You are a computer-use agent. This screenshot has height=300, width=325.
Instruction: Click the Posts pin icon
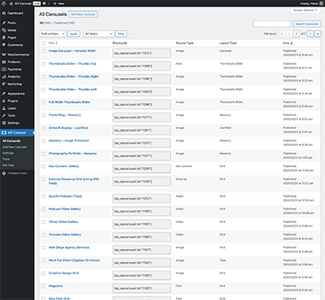(4, 23)
